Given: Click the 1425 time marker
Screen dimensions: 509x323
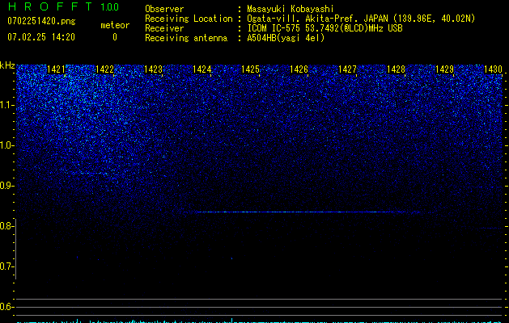Looking at the screenshot, I should pos(250,69).
